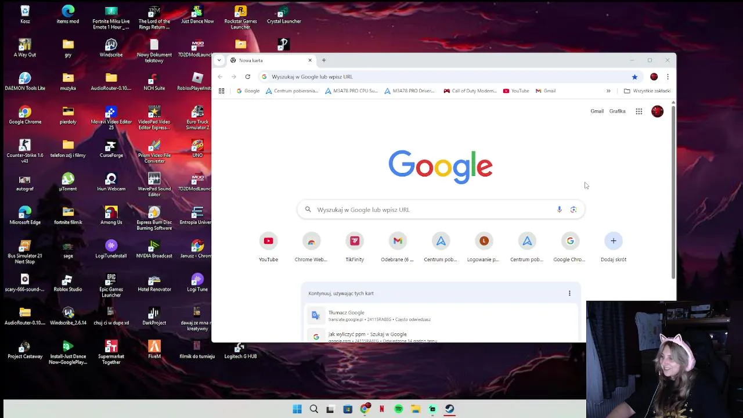Open a new tab with plus button

(324, 60)
